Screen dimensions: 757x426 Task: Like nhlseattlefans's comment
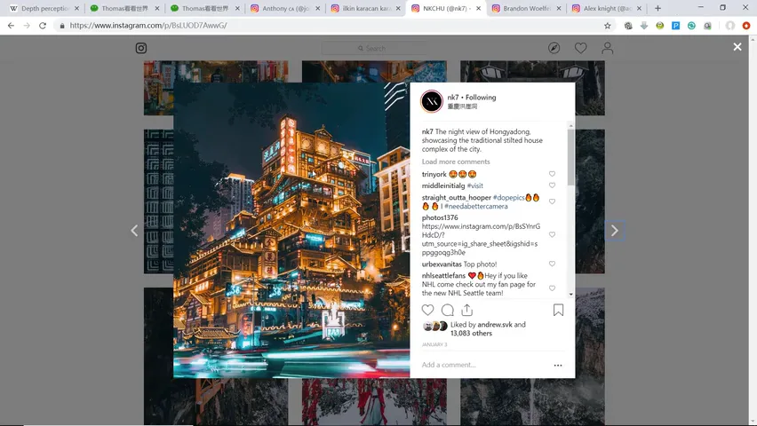(x=552, y=288)
